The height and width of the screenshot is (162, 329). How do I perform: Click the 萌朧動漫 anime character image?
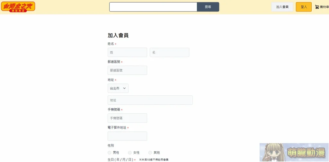pyautogui.click(x=294, y=152)
